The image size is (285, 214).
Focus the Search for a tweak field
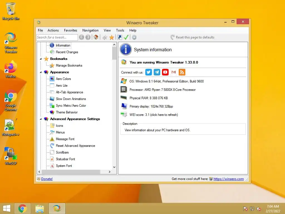[57, 37]
